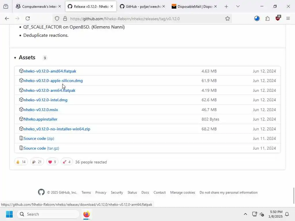Screen dimensions: 295x221
Task: Click the volume tray icon
Action: click(x=262, y=214)
